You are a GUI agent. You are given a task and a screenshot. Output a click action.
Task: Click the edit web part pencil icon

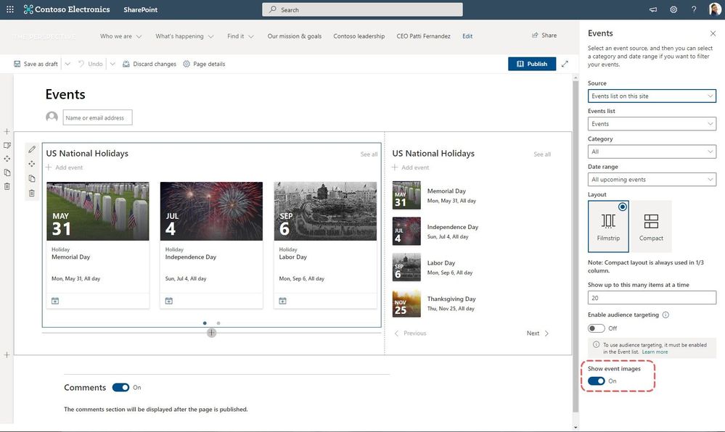tap(32, 149)
